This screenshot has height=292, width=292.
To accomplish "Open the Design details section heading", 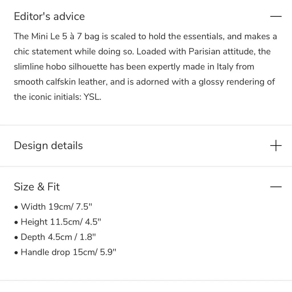I will (x=48, y=146).
